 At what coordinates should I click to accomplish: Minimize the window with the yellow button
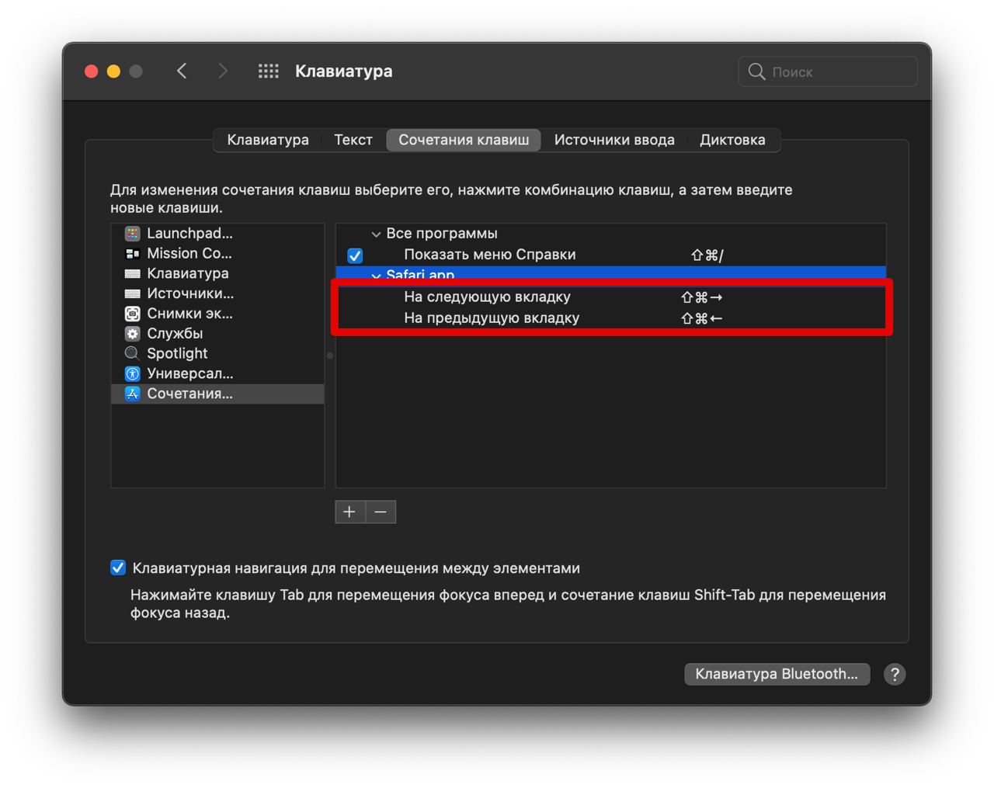(x=113, y=71)
